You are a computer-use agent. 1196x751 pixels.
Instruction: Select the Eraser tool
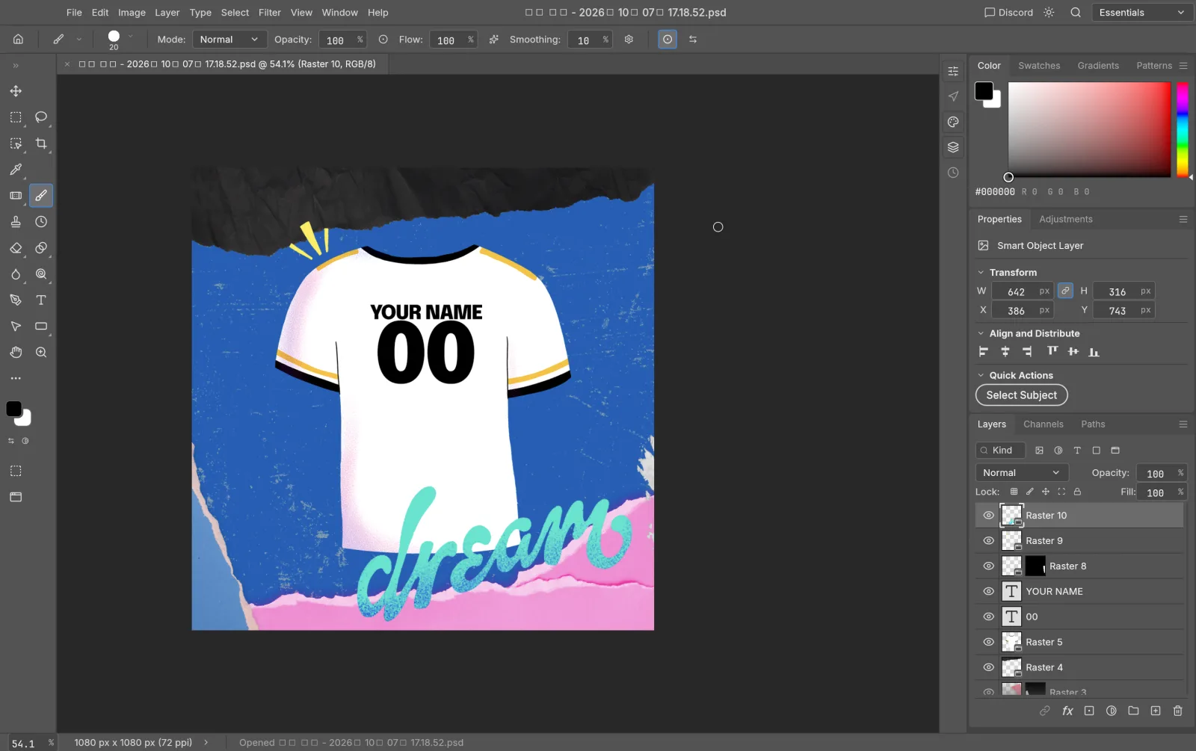pyautogui.click(x=16, y=248)
